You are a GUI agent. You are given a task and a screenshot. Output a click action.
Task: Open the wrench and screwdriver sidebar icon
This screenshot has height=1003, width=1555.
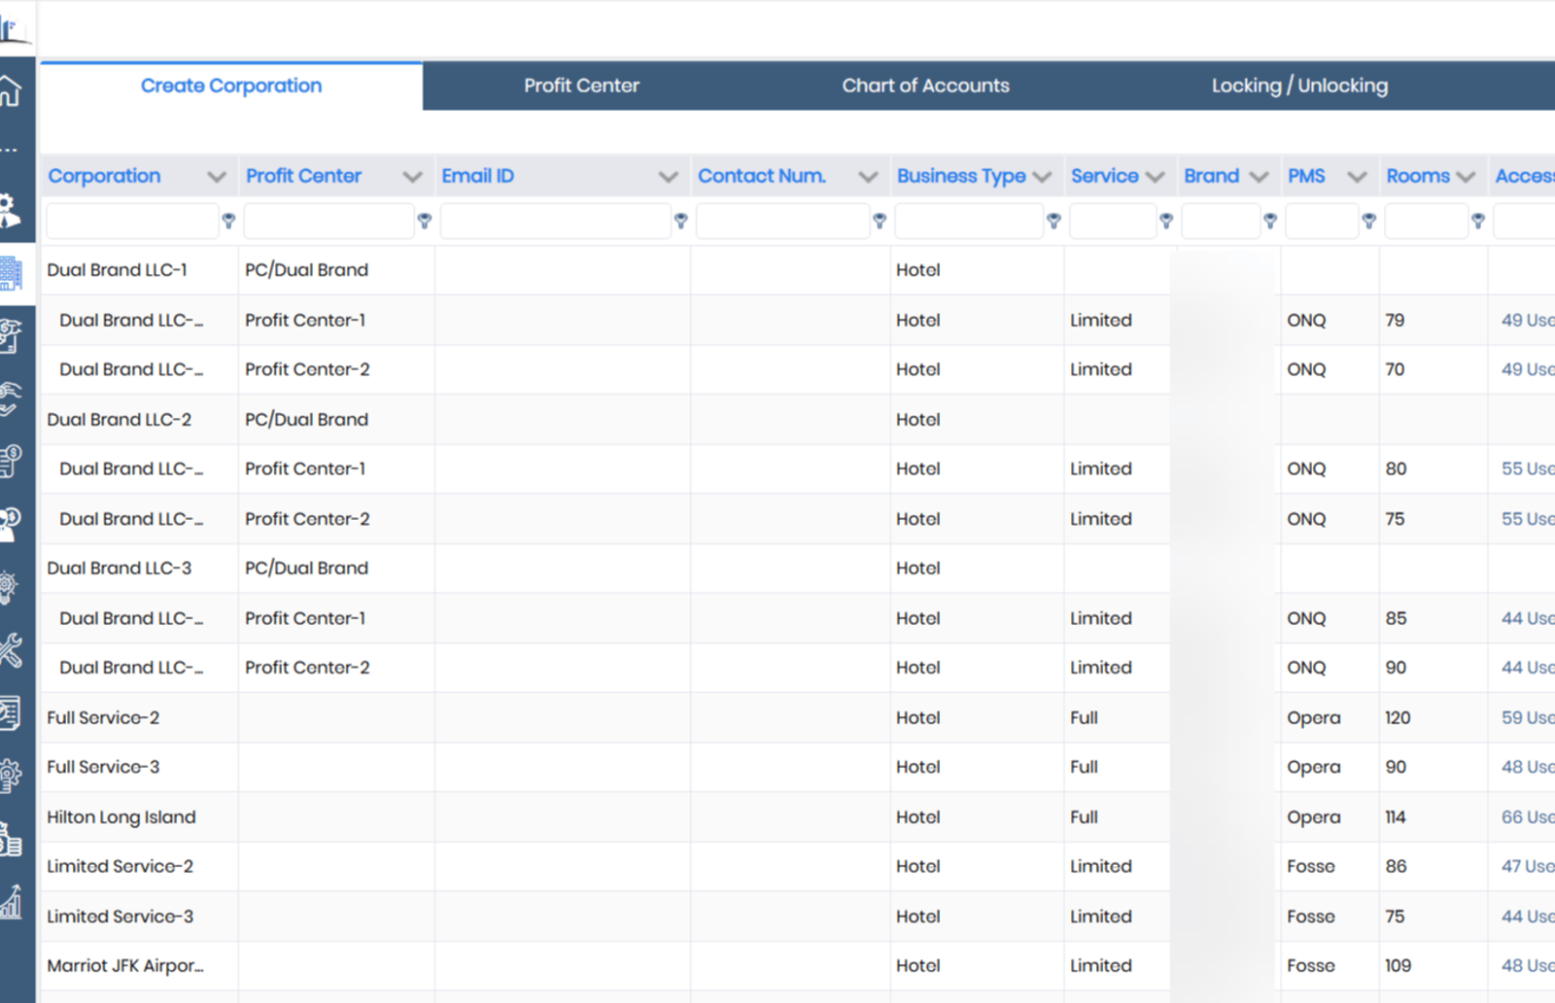11,649
